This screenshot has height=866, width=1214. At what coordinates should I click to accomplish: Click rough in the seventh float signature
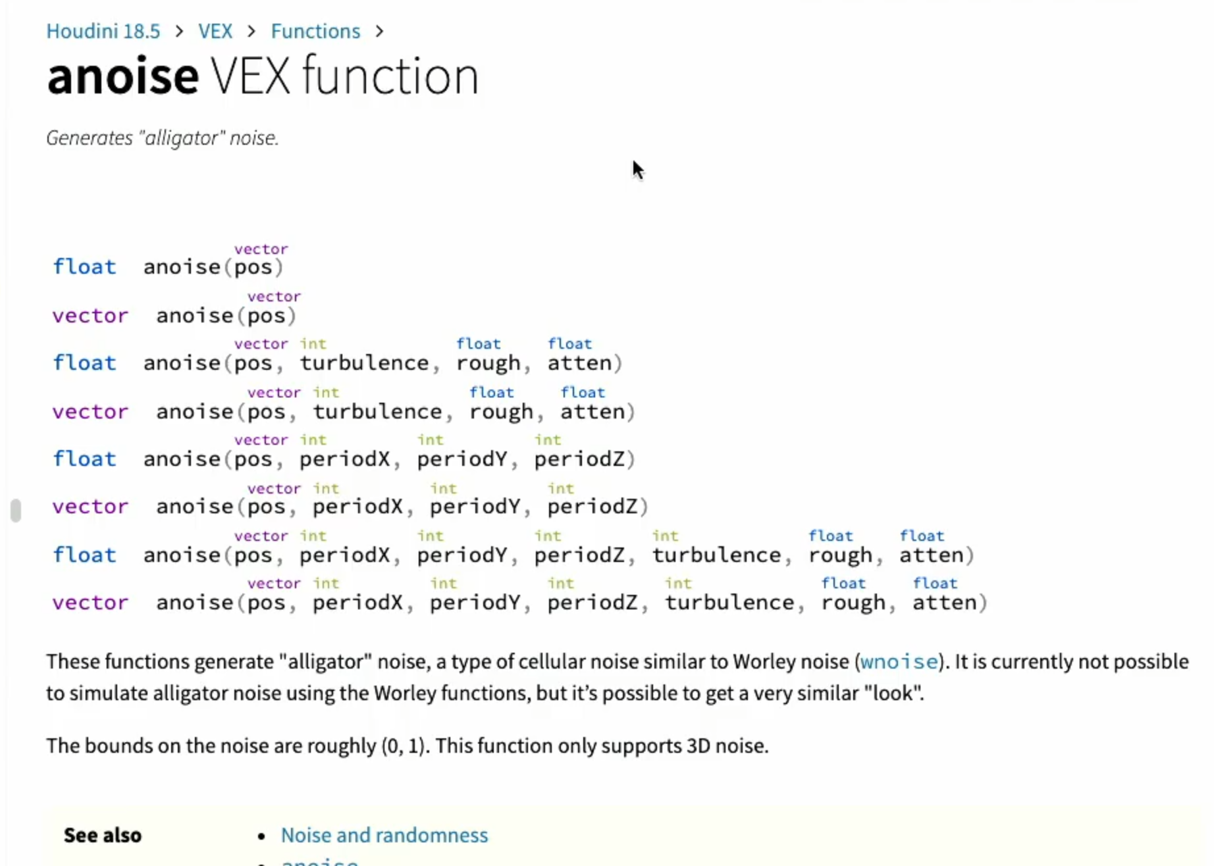coord(841,555)
